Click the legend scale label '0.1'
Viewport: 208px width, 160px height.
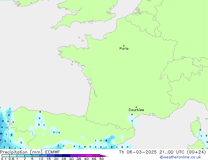tap(4, 159)
